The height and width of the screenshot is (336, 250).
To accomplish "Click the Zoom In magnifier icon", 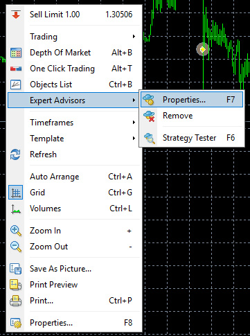I will pyautogui.click(x=16, y=231).
